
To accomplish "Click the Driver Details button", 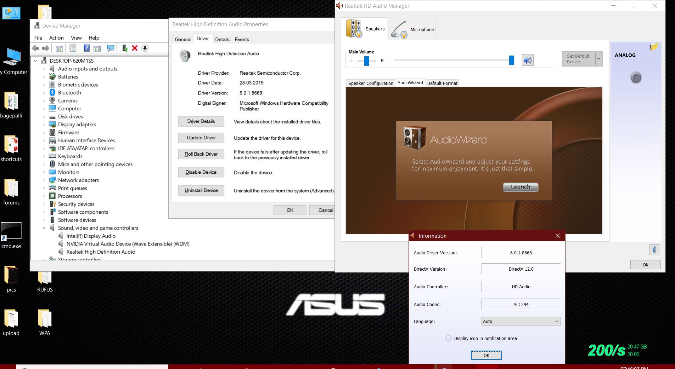I will pyautogui.click(x=201, y=121).
